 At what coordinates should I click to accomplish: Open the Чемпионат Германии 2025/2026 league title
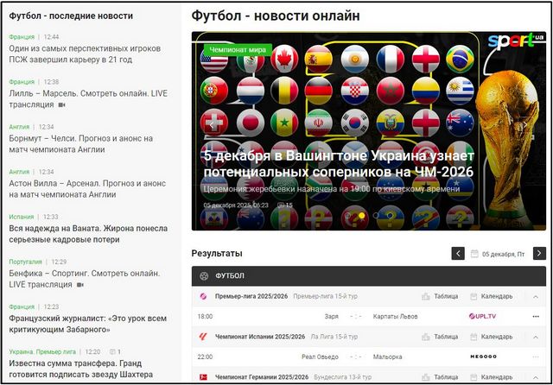click(x=262, y=377)
